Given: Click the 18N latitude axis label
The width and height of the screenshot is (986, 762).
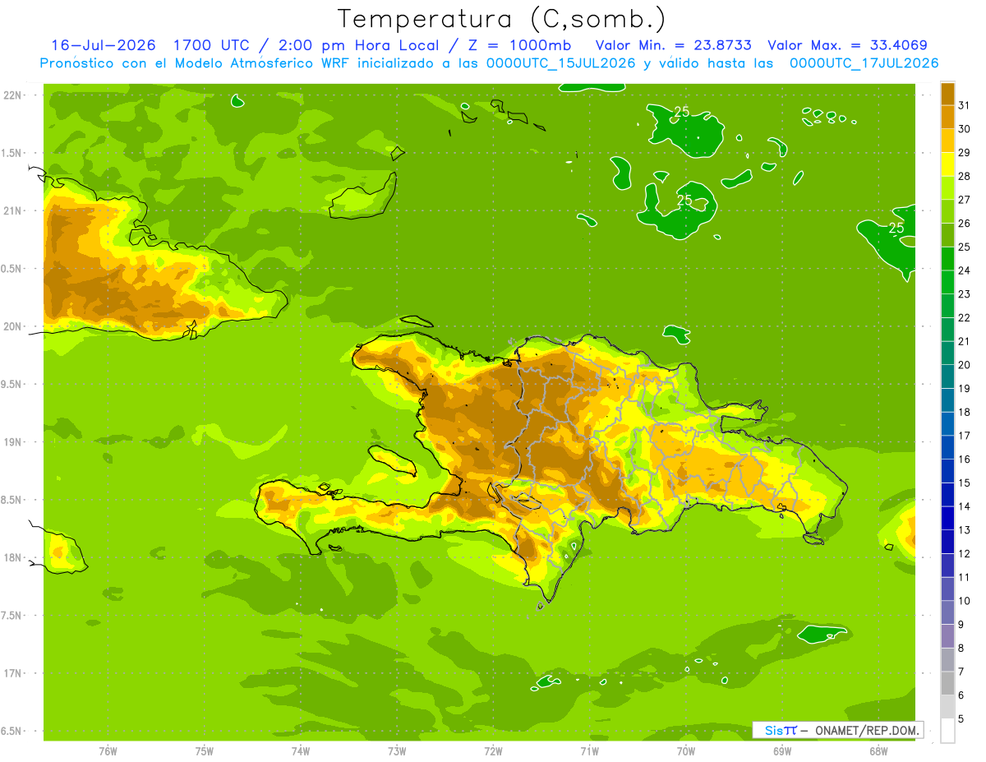Looking at the screenshot, I should [14, 558].
